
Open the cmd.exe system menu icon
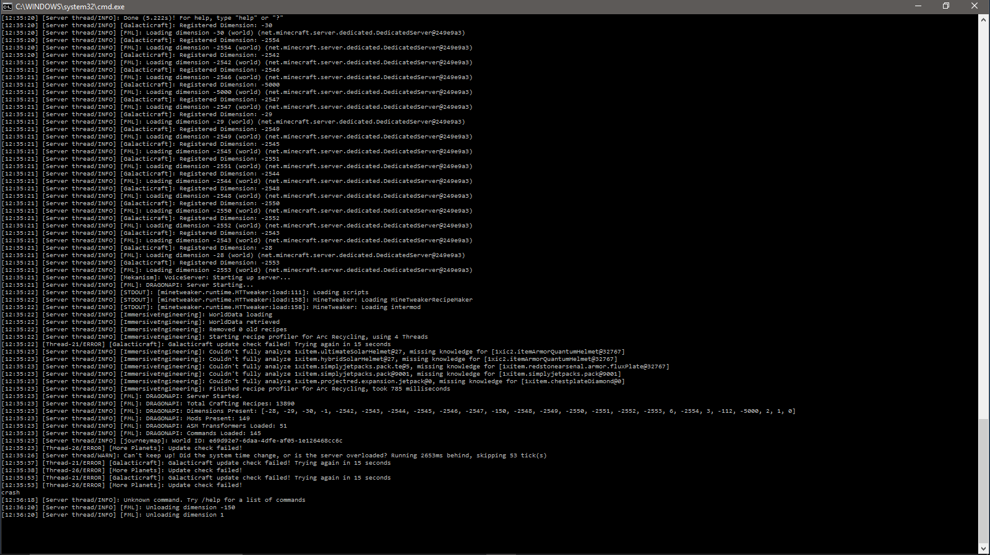tap(7, 6)
